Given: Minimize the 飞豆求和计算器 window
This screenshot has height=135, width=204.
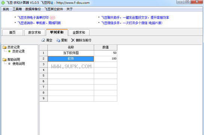Looking at the screenshot, I should pos(180,2).
